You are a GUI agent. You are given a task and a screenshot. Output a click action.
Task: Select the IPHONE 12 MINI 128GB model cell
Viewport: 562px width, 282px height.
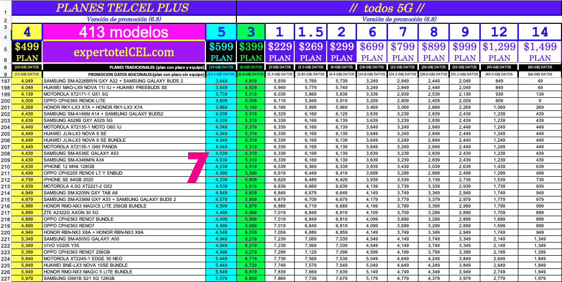click(x=124, y=167)
